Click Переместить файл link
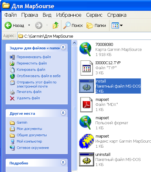 [x=32, y=63]
